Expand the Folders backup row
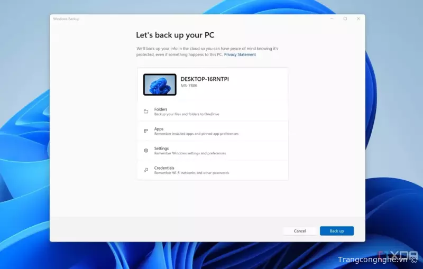Screen dimensions: 423x269 click(x=213, y=112)
